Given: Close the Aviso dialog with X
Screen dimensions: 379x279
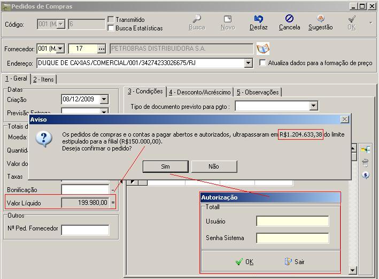Looking at the screenshot, I should [x=345, y=119].
